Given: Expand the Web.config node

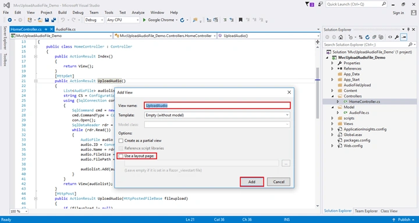Looking at the screenshot, I should [x=332, y=146].
